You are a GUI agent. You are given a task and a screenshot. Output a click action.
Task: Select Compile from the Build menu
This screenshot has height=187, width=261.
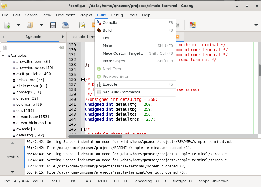[x=110, y=23]
